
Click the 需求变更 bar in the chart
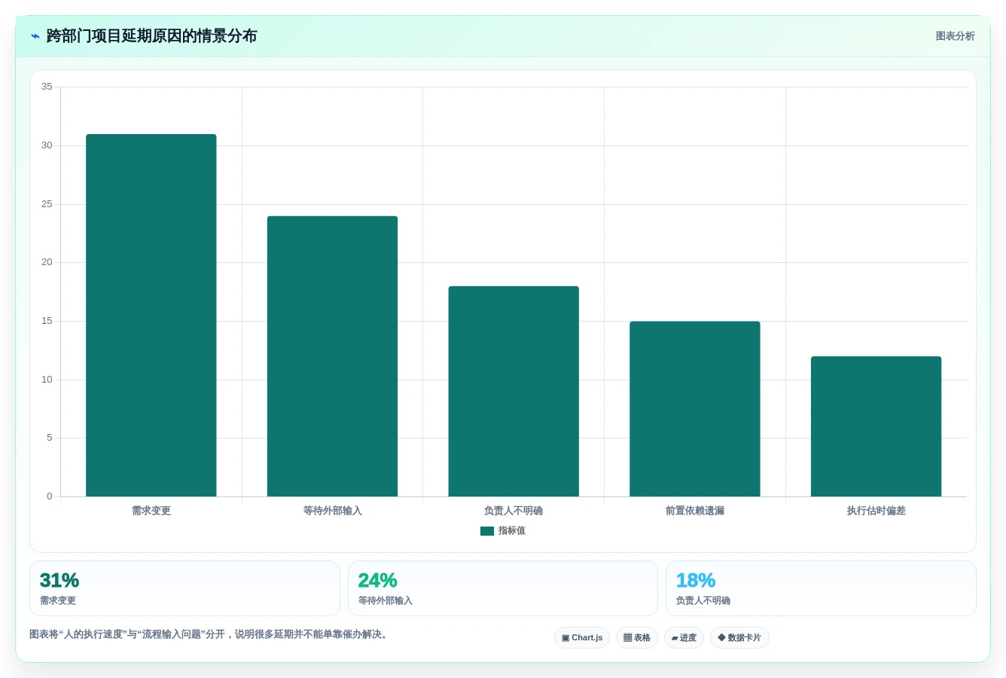(x=151, y=315)
